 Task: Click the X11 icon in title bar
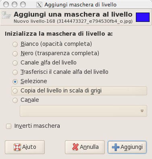point(39,5)
